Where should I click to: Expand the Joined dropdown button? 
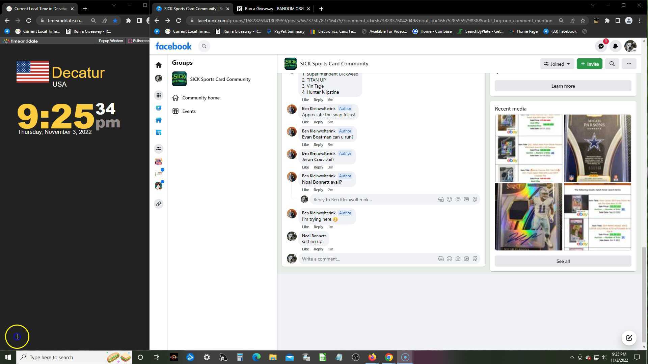(557, 64)
